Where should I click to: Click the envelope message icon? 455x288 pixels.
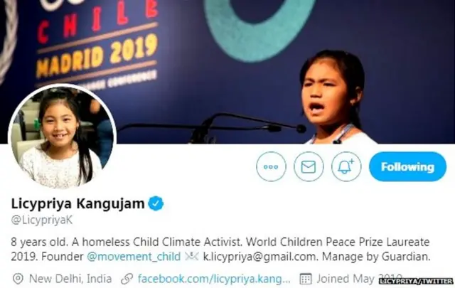coord(309,166)
